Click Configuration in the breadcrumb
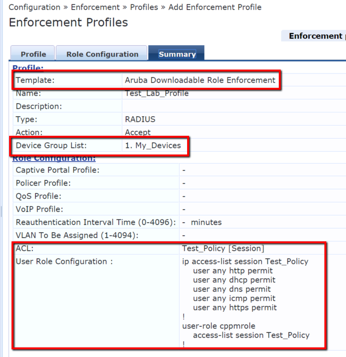Viewport: 346px width, 357px height. [35, 7]
